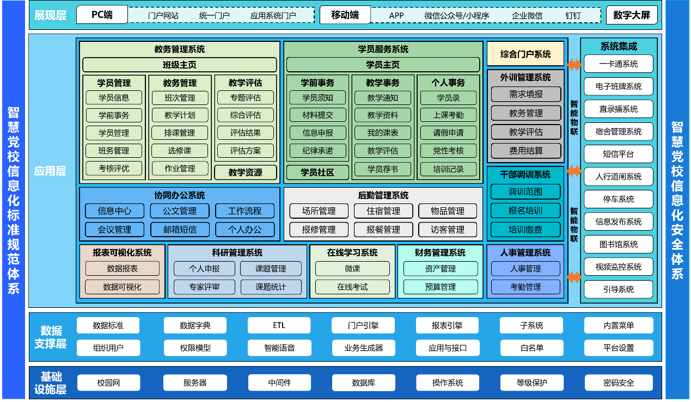Click 门户引擎 box
The width and height of the screenshot is (691, 402).
(363, 325)
